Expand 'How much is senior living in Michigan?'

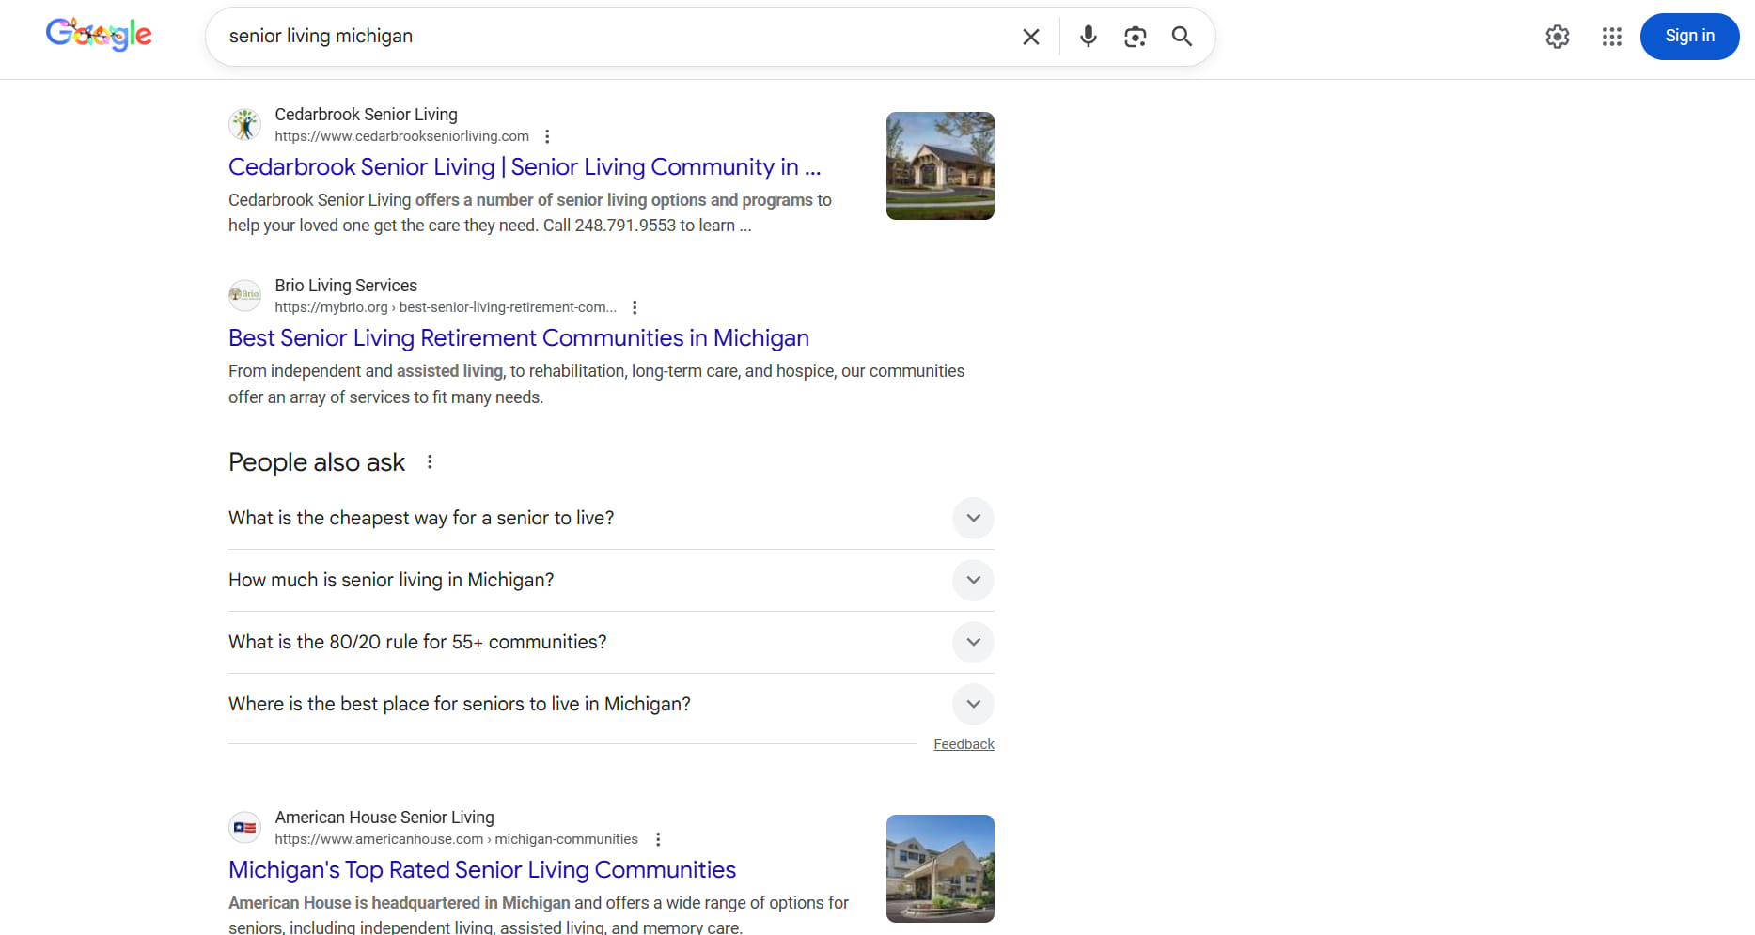point(611,580)
